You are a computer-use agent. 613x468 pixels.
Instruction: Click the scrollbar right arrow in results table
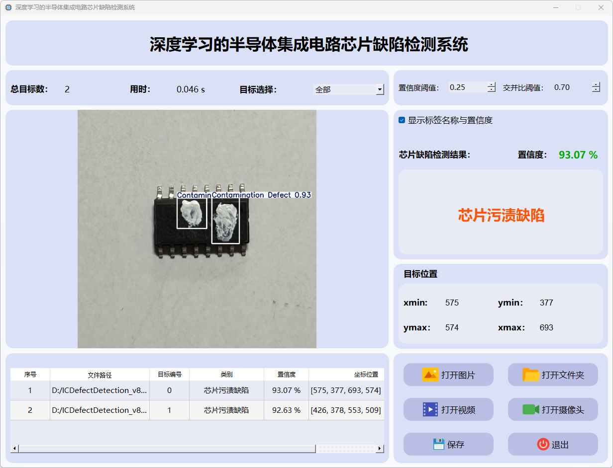[380, 449]
